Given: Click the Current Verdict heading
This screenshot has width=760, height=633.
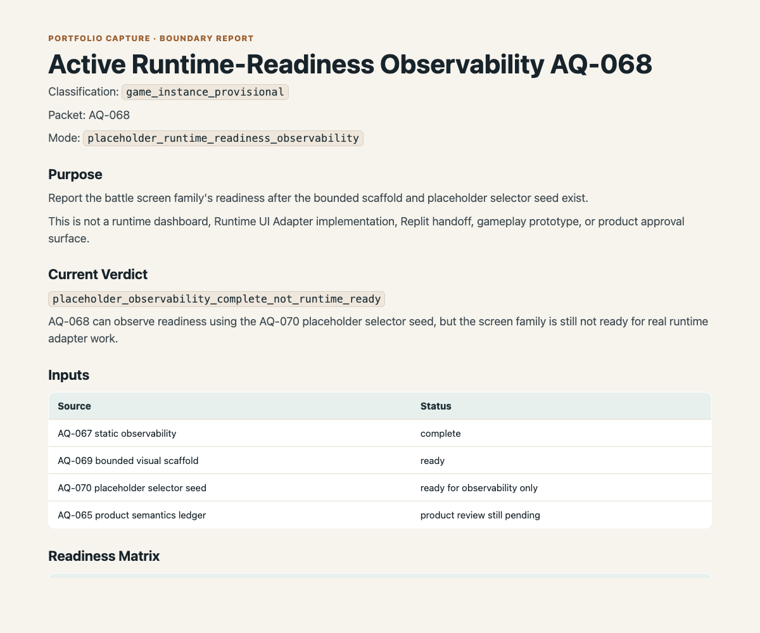Looking at the screenshot, I should pos(98,275).
